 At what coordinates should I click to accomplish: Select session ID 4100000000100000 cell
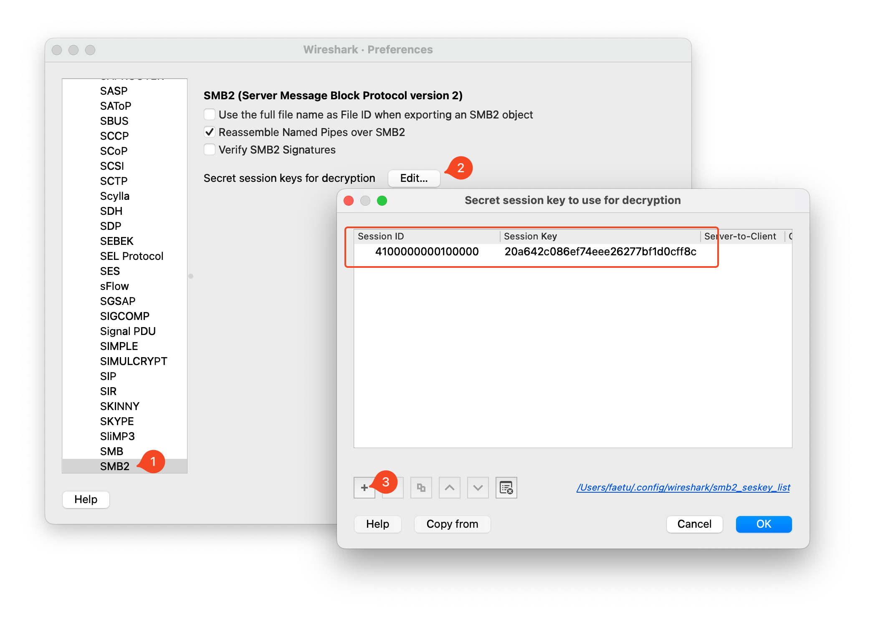click(427, 252)
